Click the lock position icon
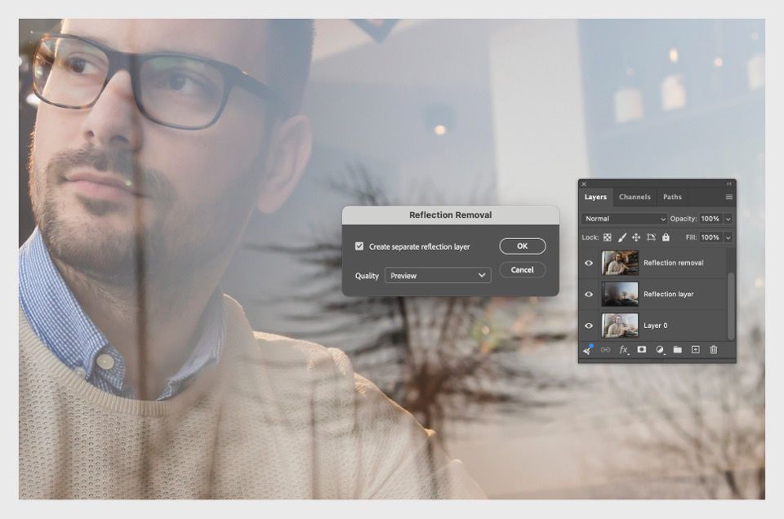Viewport: 784px width, 519px height. pyautogui.click(x=635, y=237)
